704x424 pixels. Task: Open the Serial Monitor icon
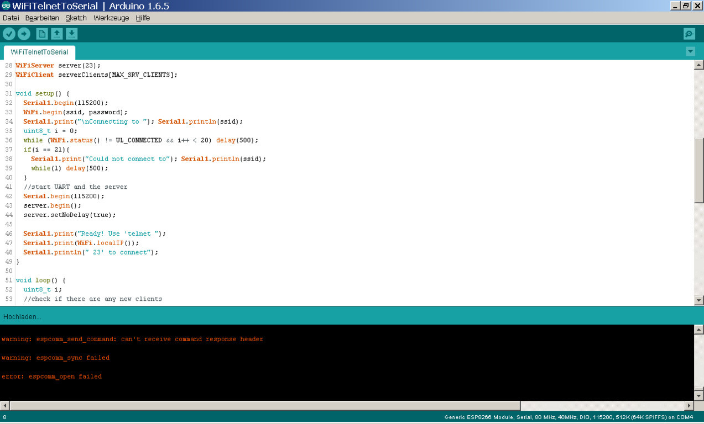[x=689, y=34]
